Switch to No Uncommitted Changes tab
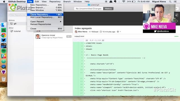The height and width of the screenshot is (101, 180). tap(89, 9)
